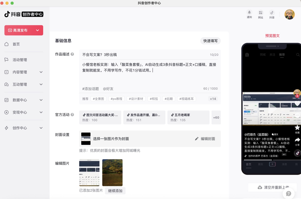Add the #ps教程 topic tag

pos(117,99)
